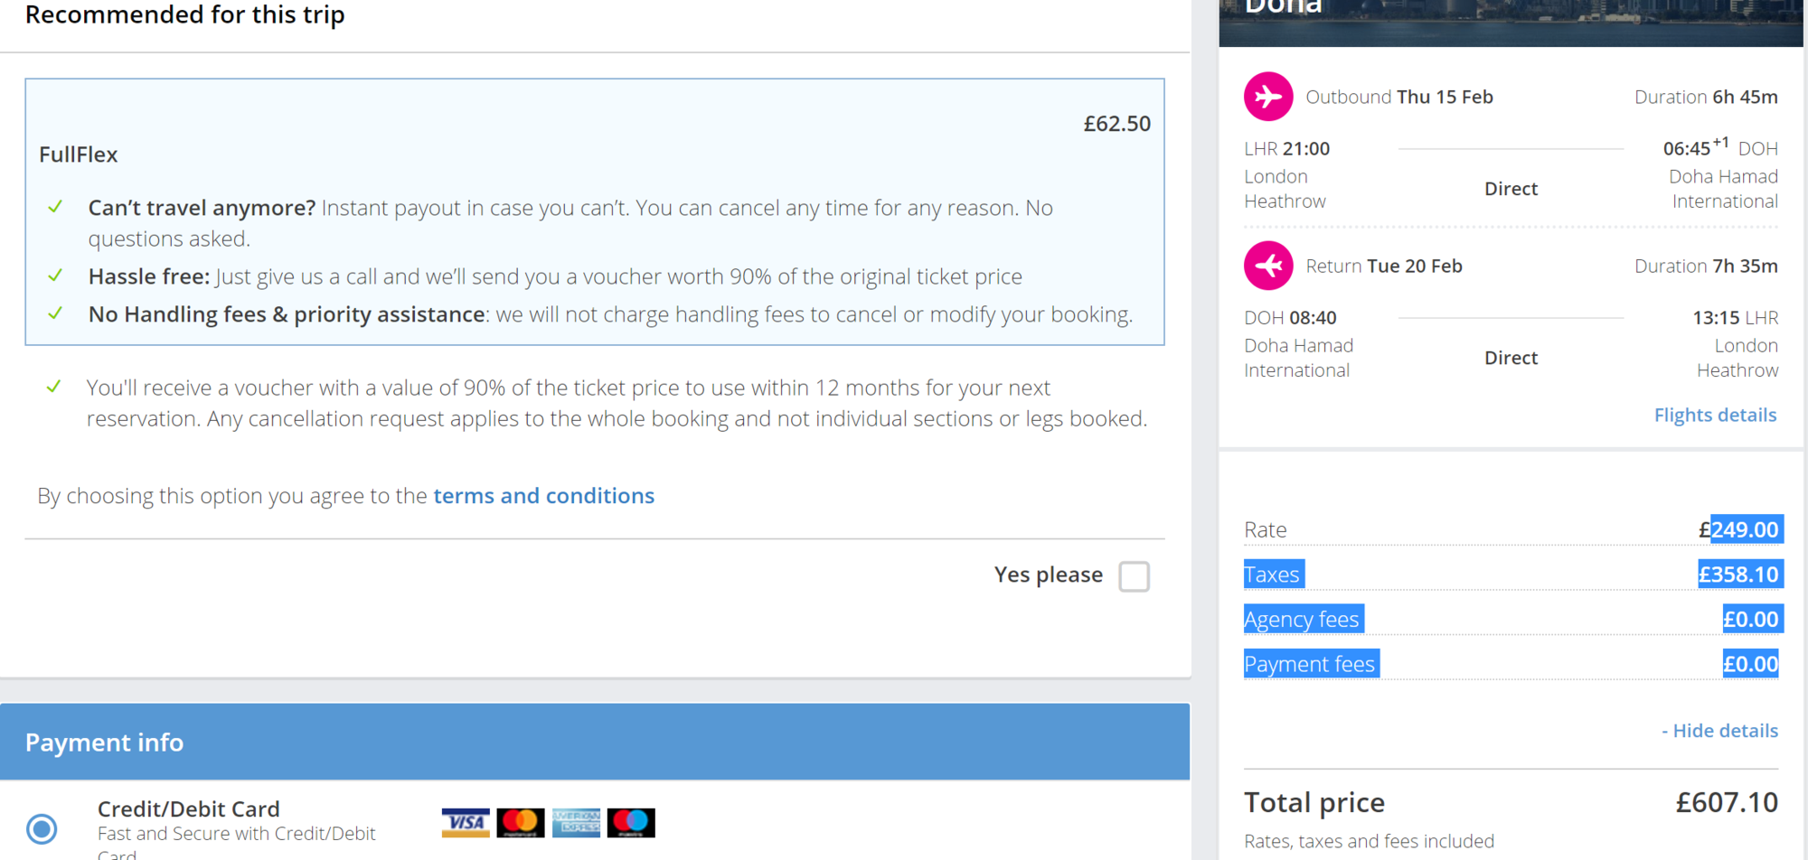Image resolution: width=1808 pixels, height=860 pixels.
Task: Click the highlighted Agency fees label
Action: point(1302,620)
